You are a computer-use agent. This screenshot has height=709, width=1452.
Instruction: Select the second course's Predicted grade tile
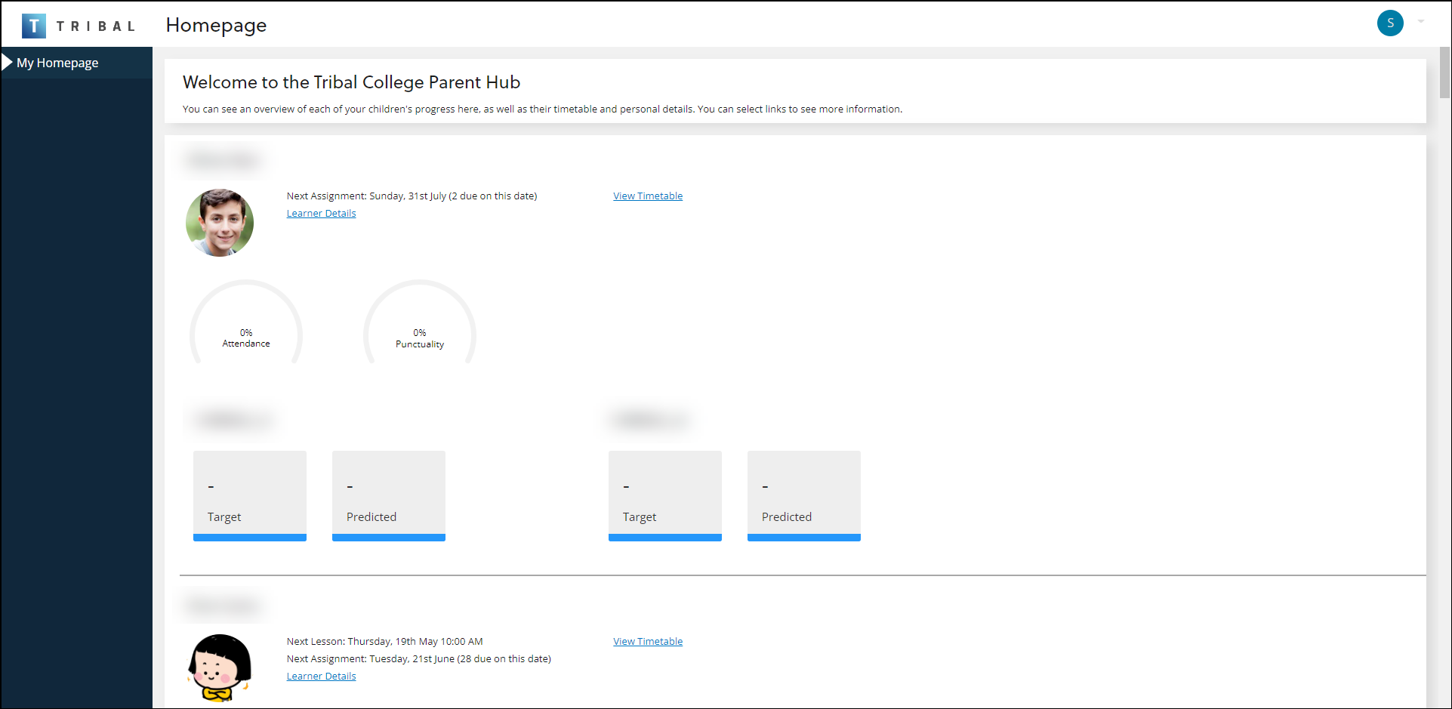[x=804, y=495]
